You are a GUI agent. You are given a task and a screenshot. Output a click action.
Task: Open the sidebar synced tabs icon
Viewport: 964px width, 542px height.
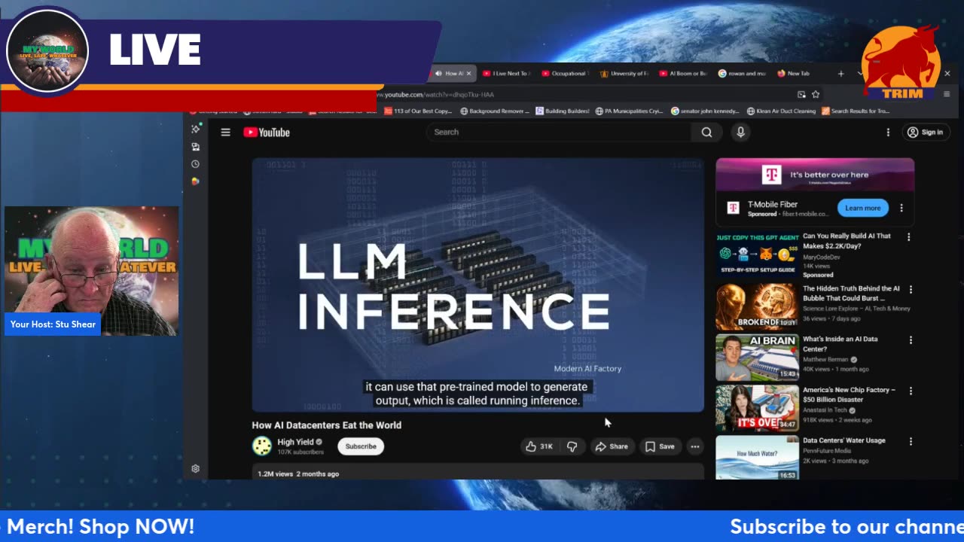coord(195,147)
